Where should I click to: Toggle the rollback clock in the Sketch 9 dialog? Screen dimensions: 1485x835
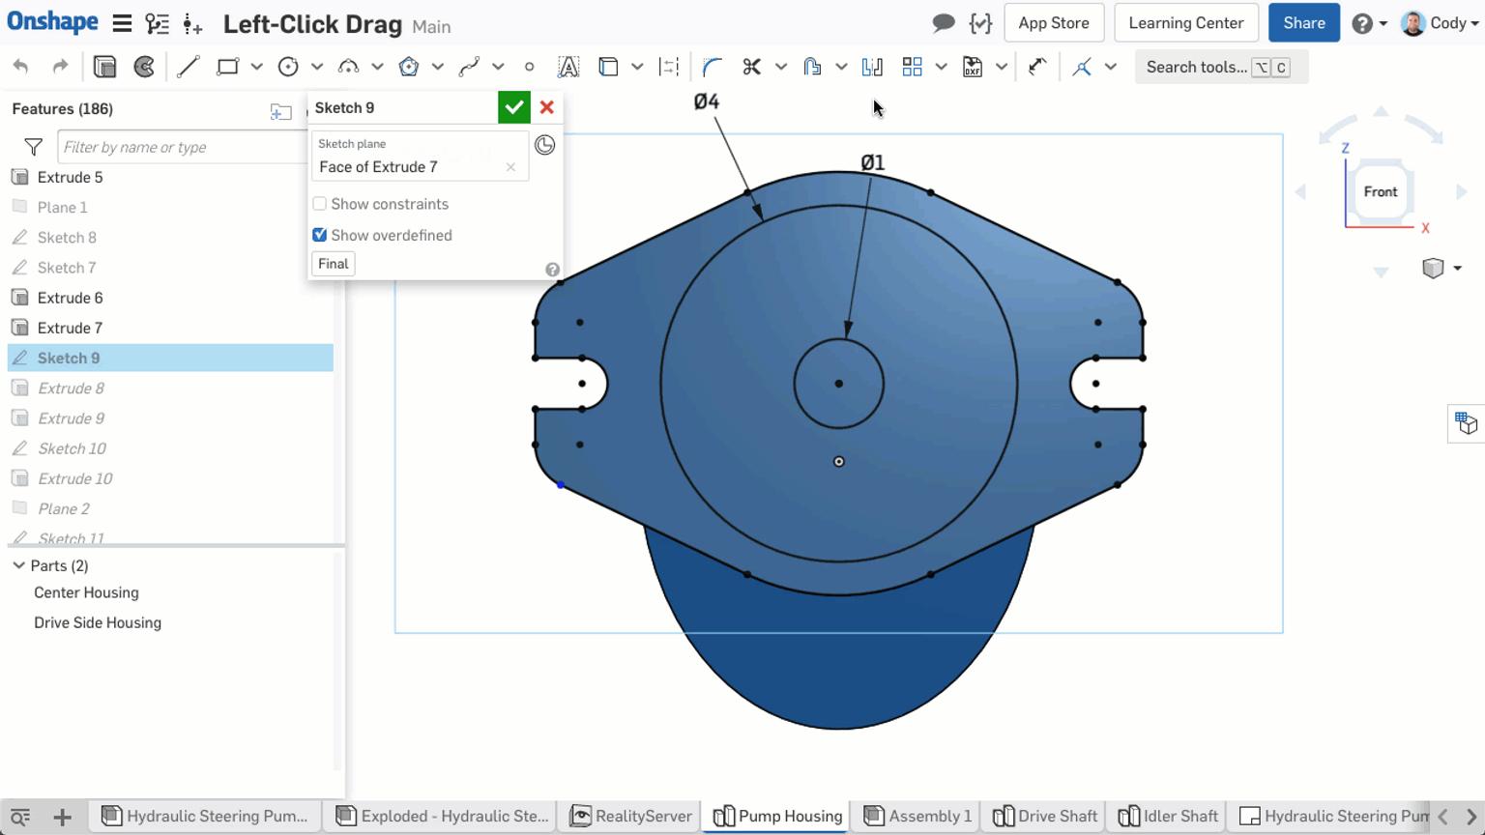(545, 144)
